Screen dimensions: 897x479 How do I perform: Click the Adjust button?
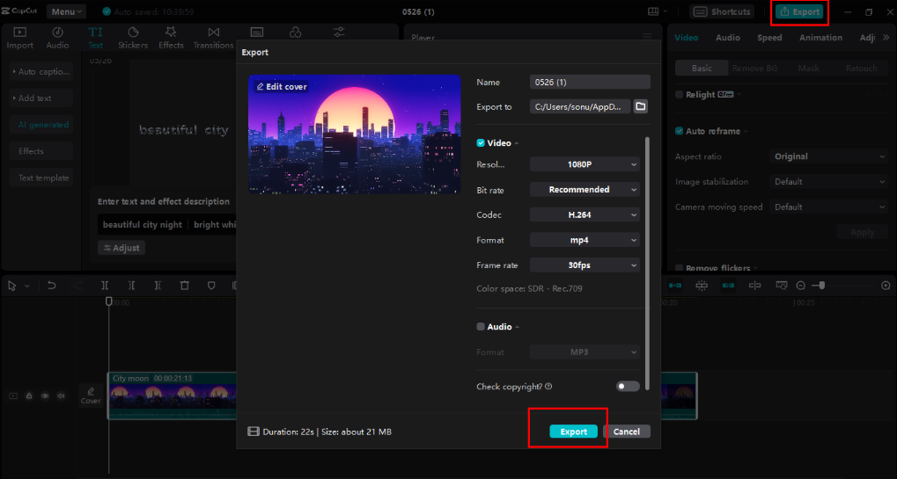coord(121,248)
